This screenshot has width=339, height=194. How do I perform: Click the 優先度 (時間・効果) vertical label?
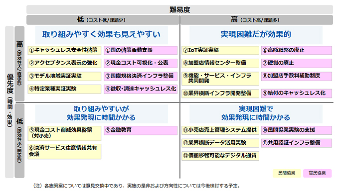[x=9, y=102]
